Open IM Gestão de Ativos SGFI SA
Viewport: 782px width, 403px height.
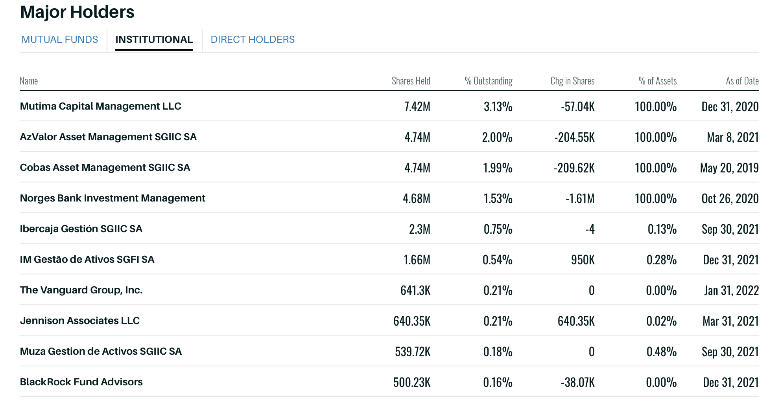tap(87, 260)
